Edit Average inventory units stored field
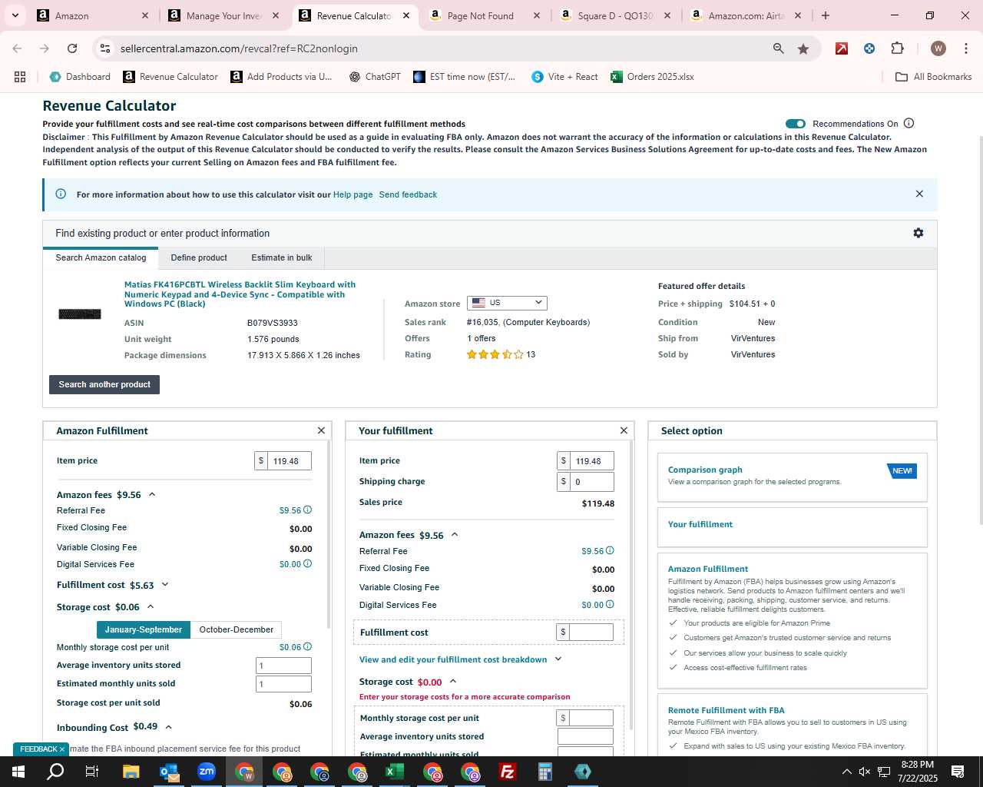This screenshot has height=787, width=983. [x=284, y=666]
